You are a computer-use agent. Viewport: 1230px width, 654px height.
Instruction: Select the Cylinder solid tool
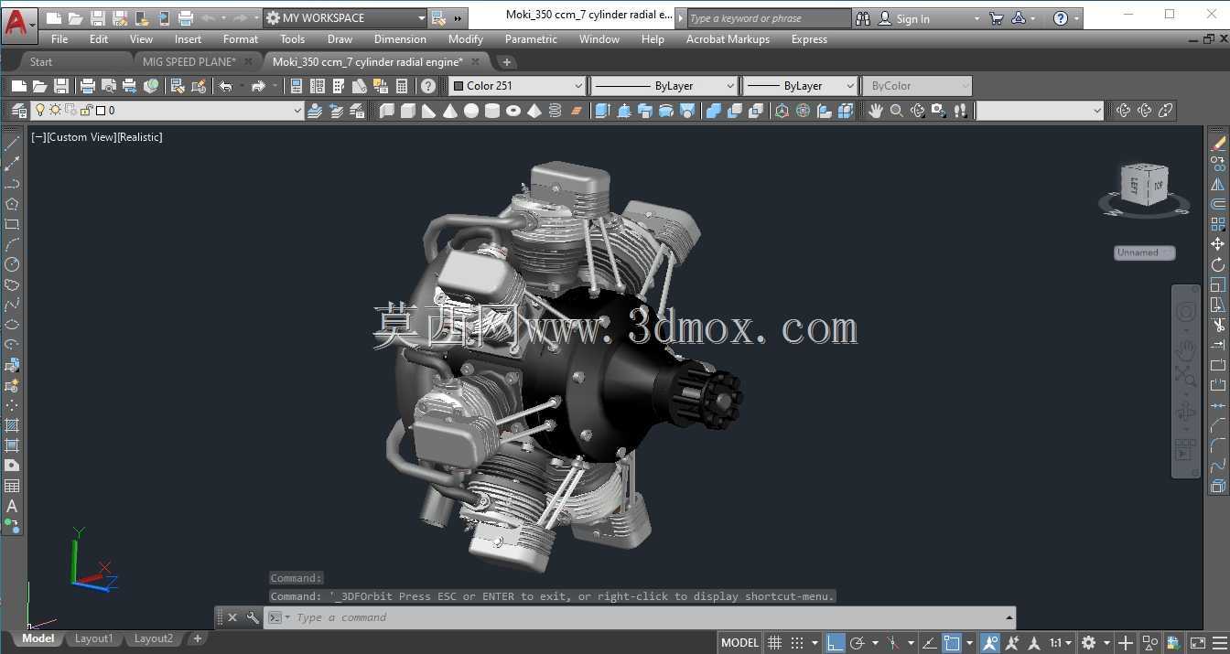(492, 111)
